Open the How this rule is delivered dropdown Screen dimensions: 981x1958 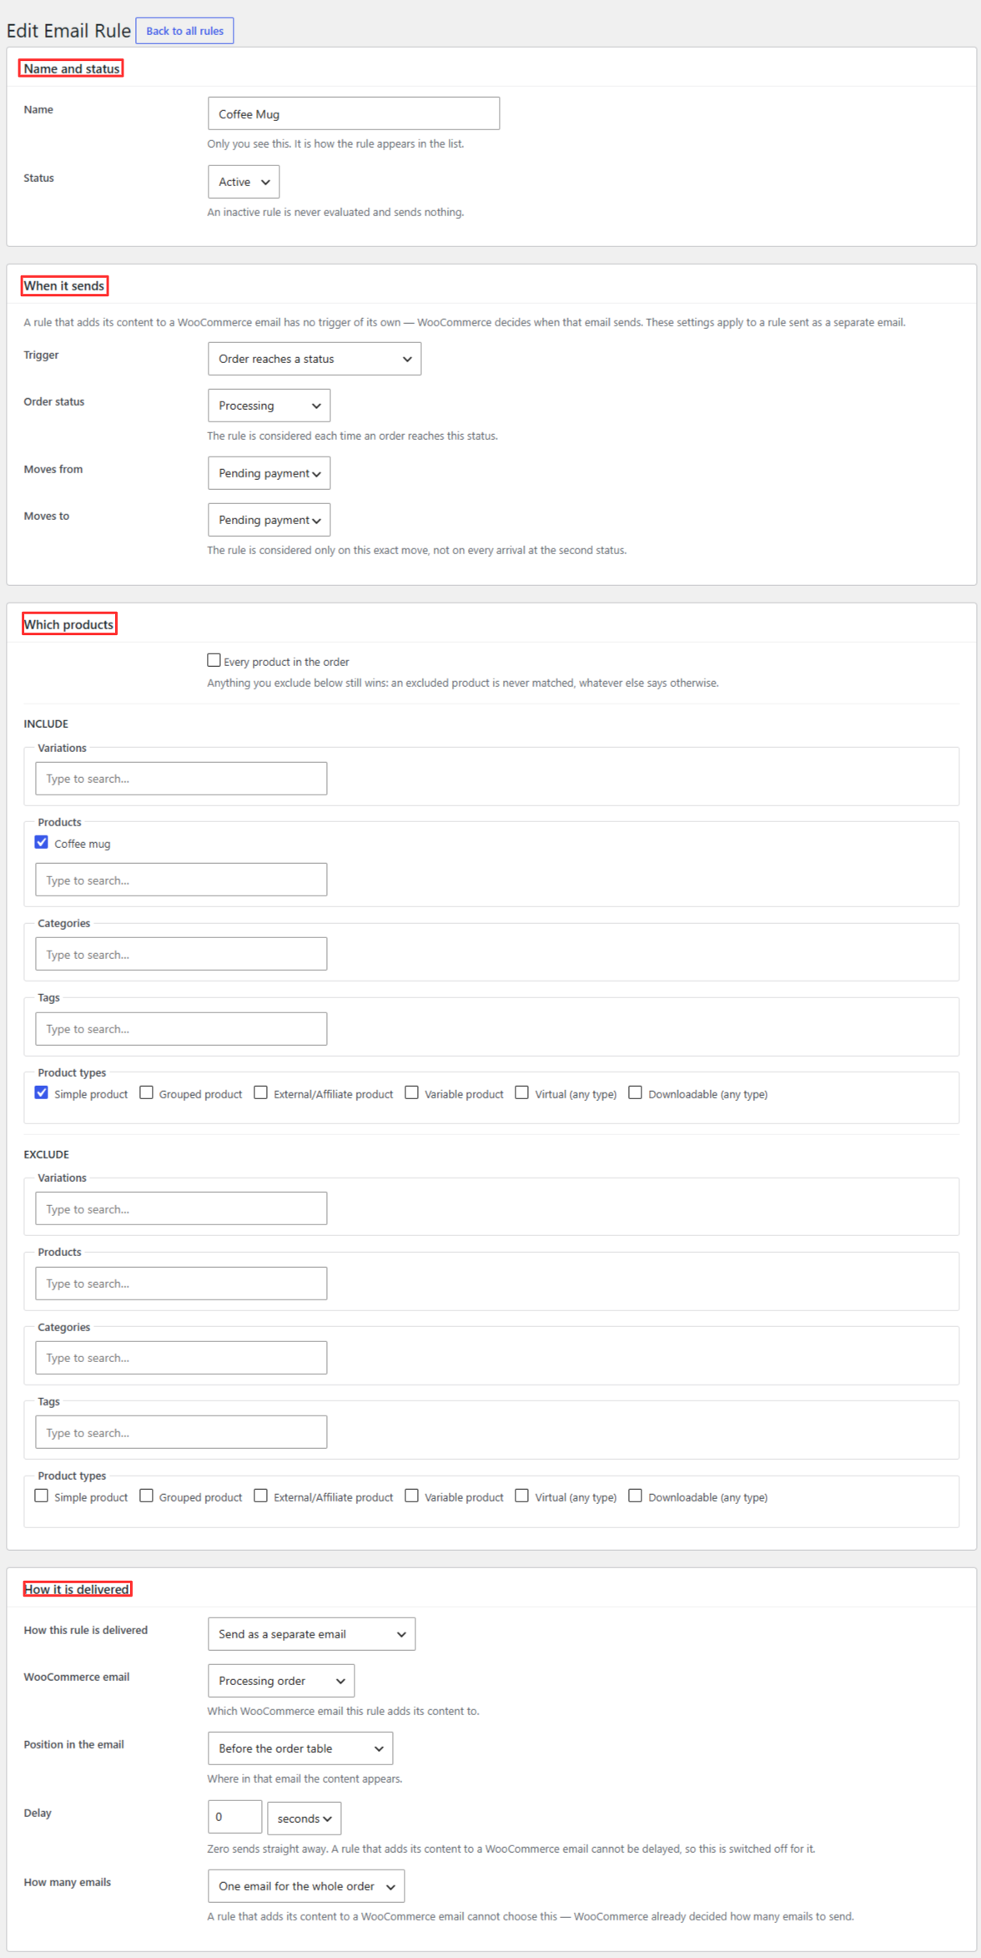[x=311, y=1634]
